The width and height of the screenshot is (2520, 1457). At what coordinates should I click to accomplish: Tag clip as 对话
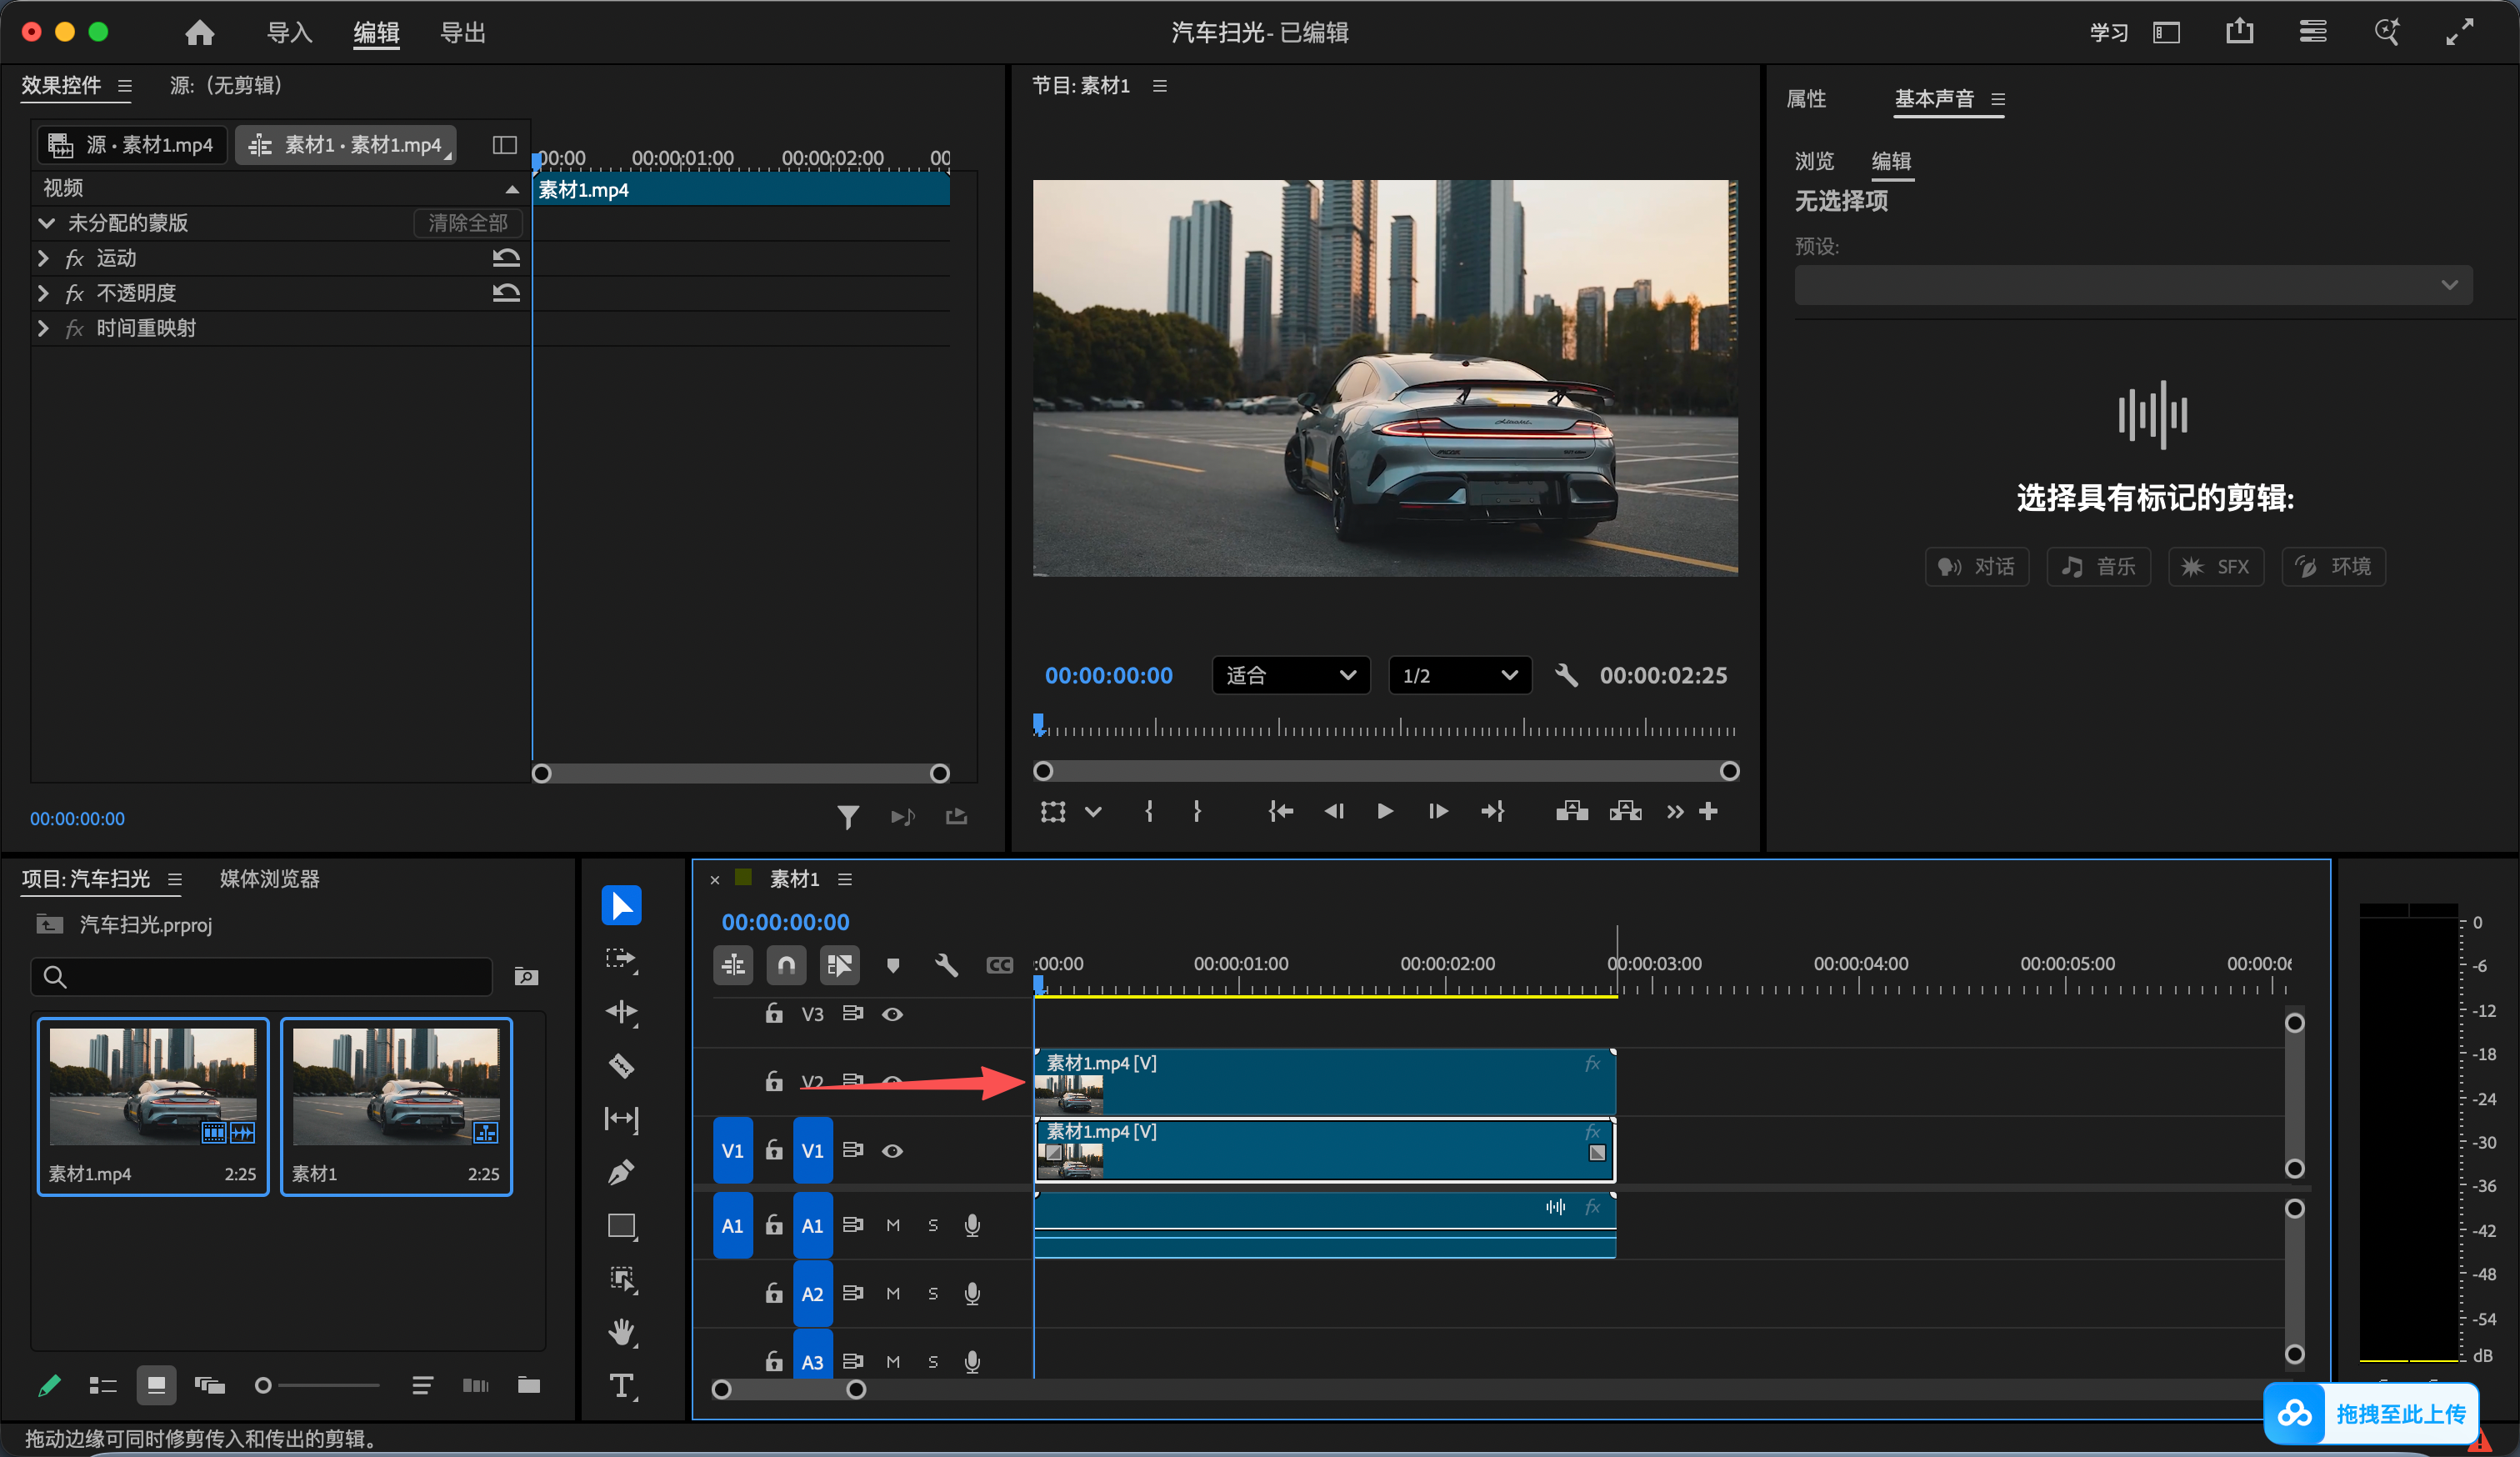tap(1976, 567)
